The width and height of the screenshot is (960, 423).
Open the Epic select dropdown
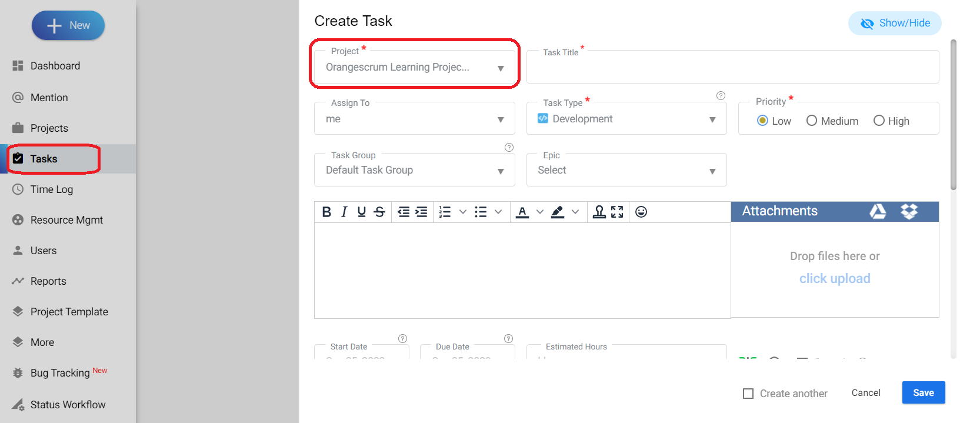[626, 170]
